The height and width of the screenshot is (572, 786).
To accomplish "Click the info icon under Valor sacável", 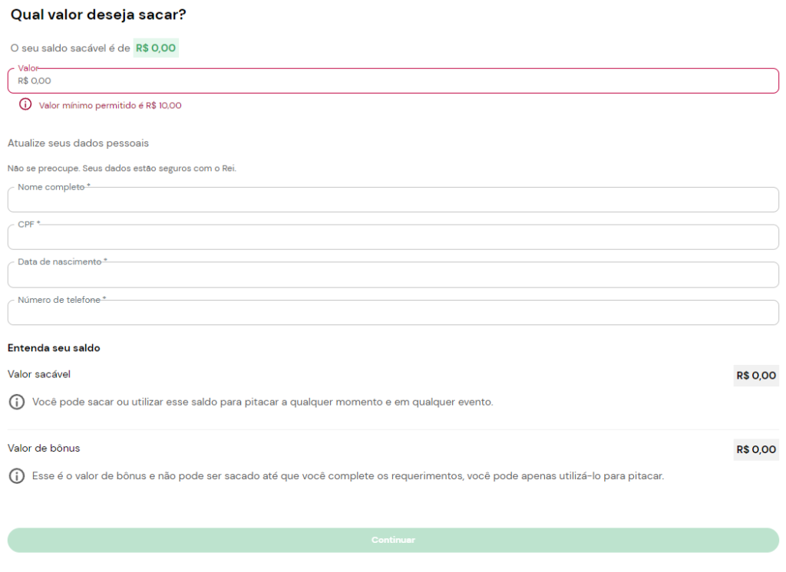I will [16, 402].
